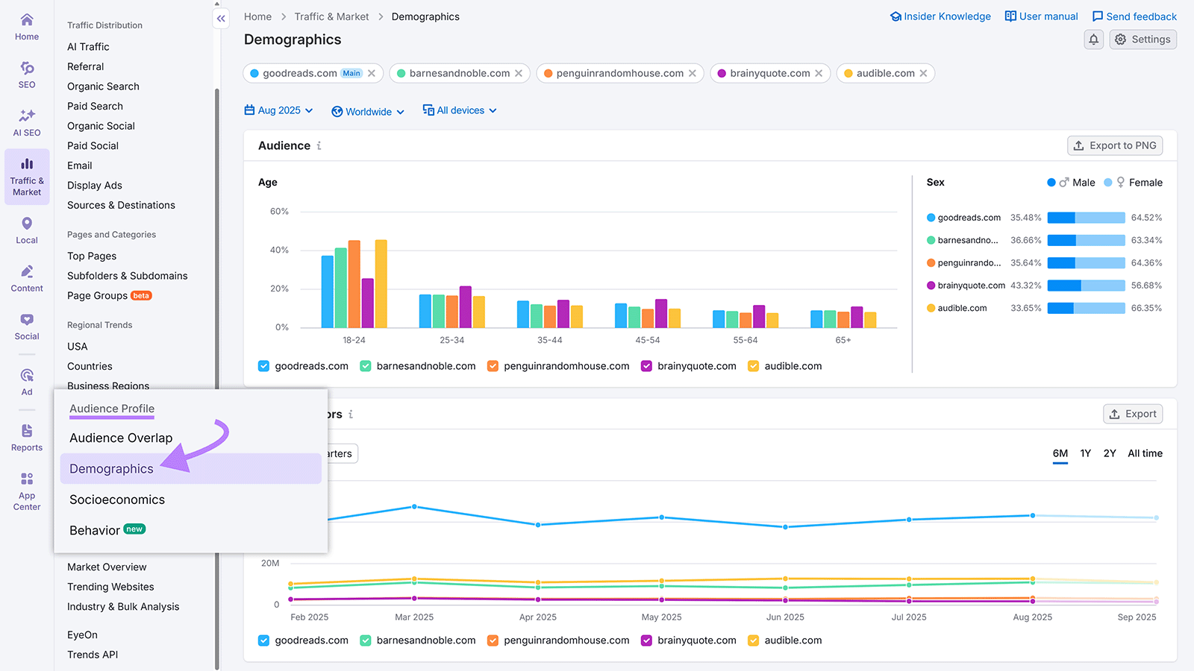Uncheck penguinrandomhouse.com in the Age chart legend

493,366
